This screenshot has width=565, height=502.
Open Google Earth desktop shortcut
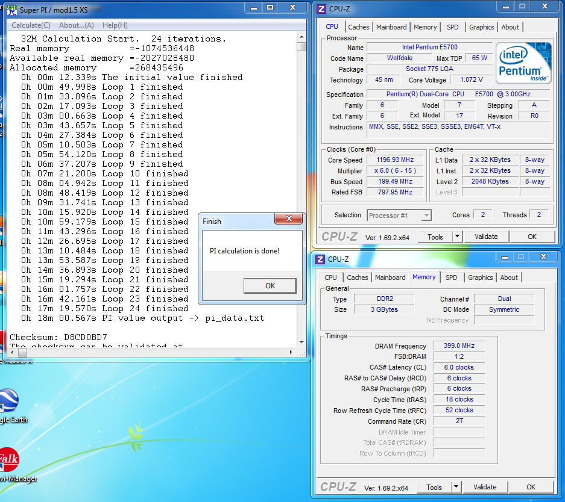[x=10, y=406]
